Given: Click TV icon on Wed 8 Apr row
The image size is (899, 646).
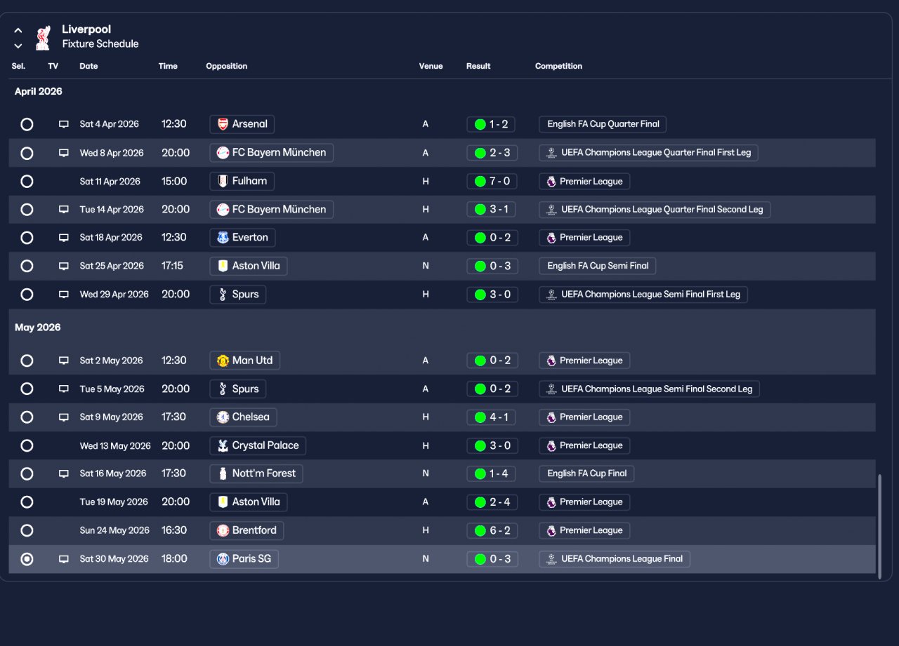Looking at the screenshot, I should coord(64,153).
